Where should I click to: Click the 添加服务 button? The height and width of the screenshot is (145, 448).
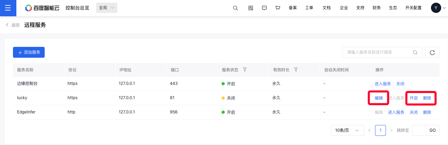[29, 52]
